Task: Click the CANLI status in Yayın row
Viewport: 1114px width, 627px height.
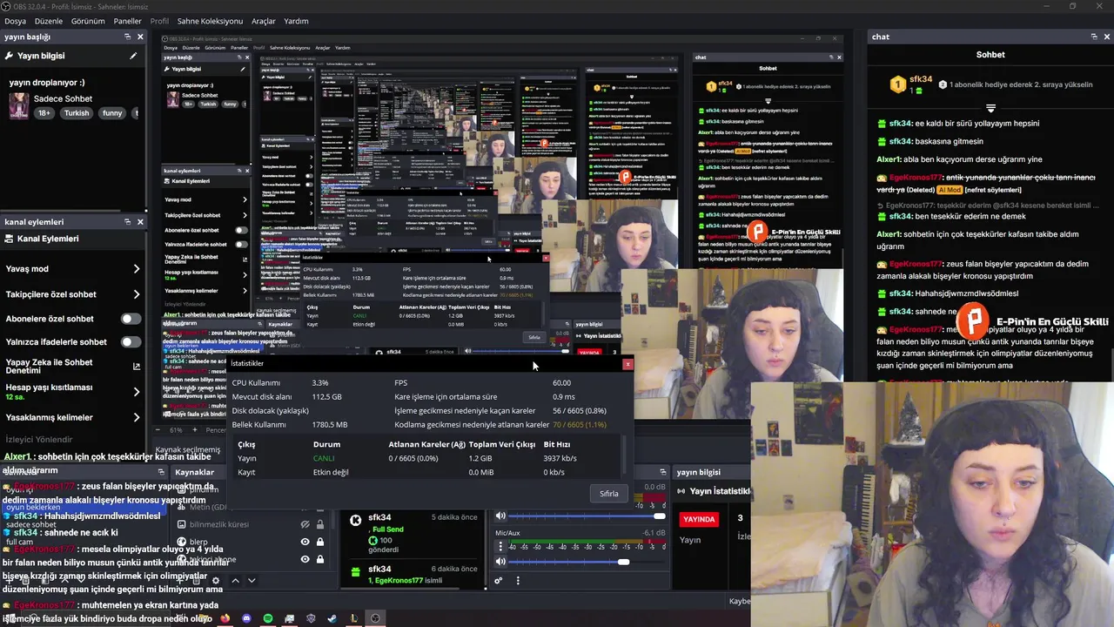Action: coord(324,458)
